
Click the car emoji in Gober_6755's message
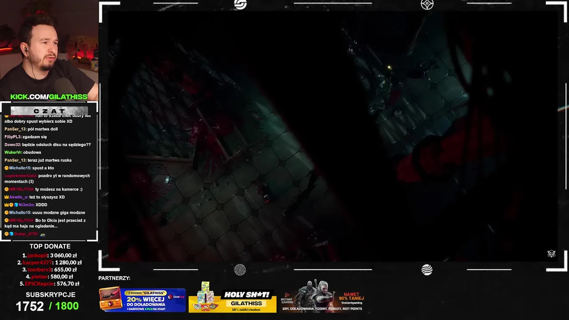[43, 234]
